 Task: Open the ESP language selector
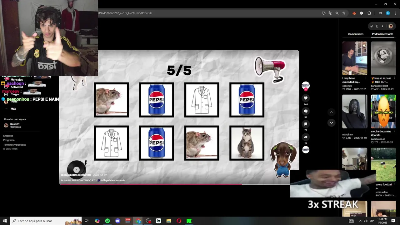372,221
